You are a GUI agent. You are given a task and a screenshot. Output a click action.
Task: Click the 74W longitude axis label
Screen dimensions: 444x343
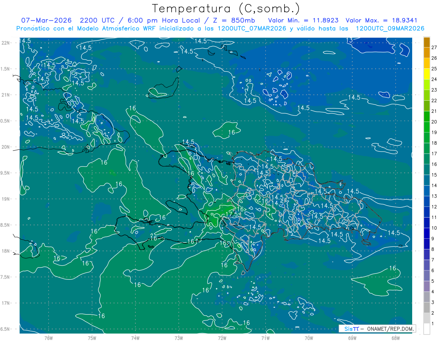point(135,338)
